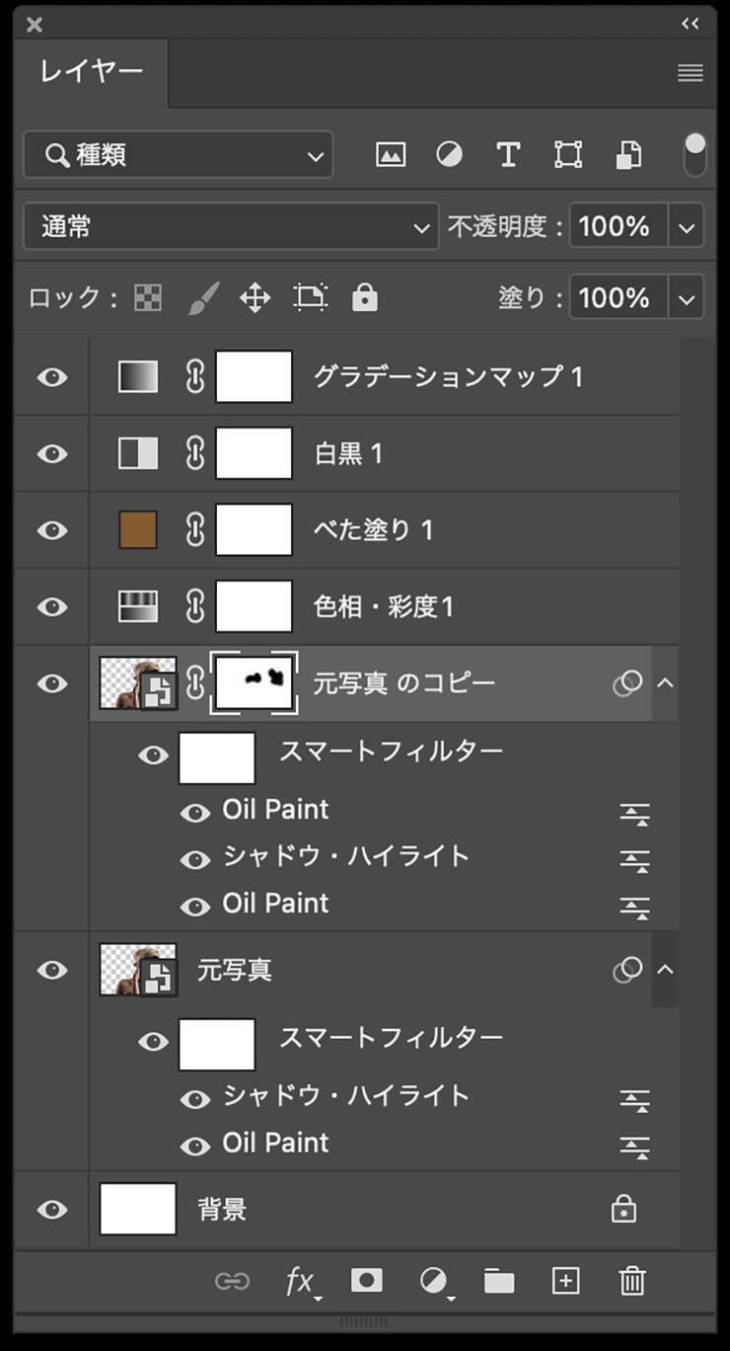The width and height of the screenshot is (730, 1351).
Task: Filter layers by type (T) layers
Action: pos(507,155)
